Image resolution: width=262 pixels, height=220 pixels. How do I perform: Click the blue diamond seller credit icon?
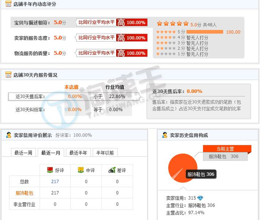[200, 198]
